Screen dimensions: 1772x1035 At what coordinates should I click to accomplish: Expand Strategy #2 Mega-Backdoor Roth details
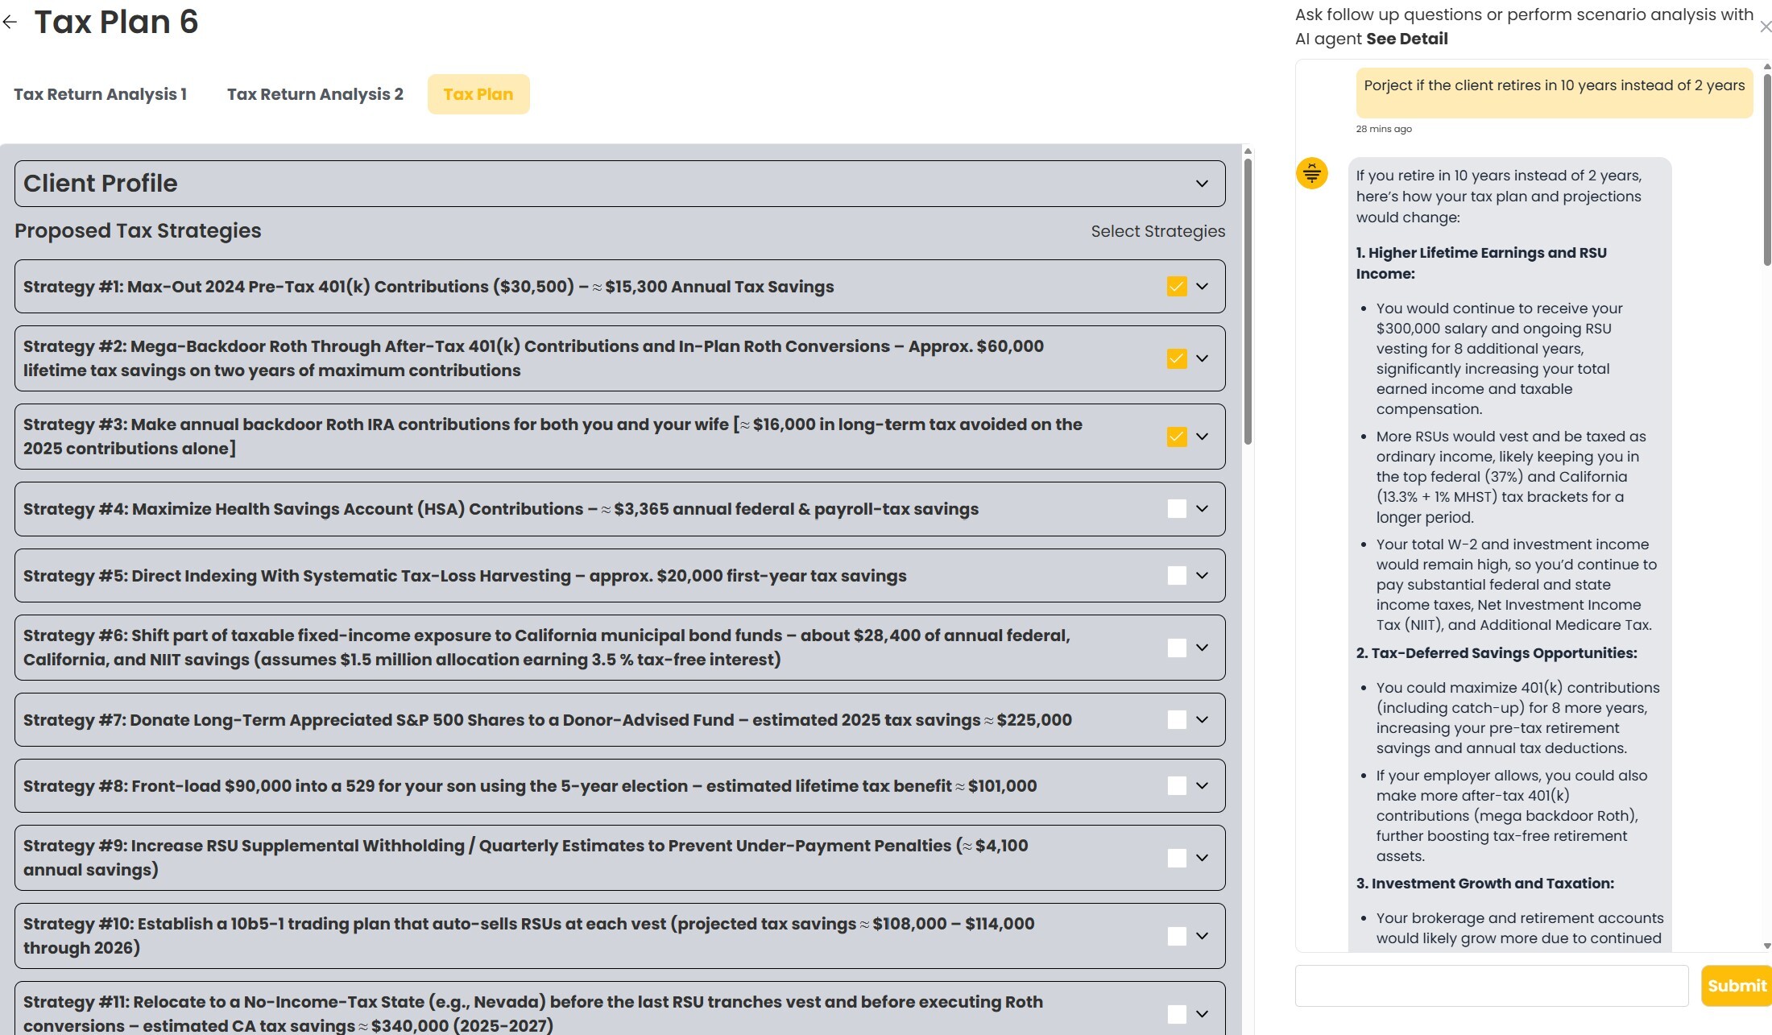[x=1202, y=358]
